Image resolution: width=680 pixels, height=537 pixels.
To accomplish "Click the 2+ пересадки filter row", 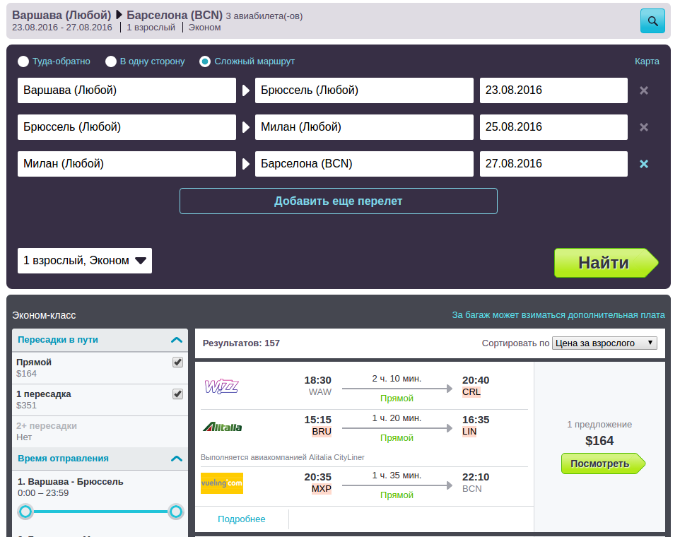I will [100, 432].
